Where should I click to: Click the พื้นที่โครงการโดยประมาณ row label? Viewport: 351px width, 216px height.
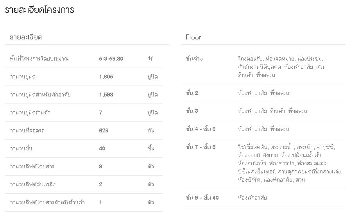pos(39,59)
